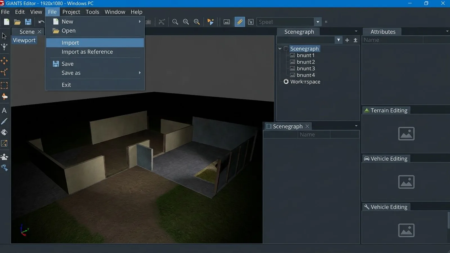Click the undo arrow toolbar icon
Viewport: 450px width, 253px height.
[x=41, y=22]
